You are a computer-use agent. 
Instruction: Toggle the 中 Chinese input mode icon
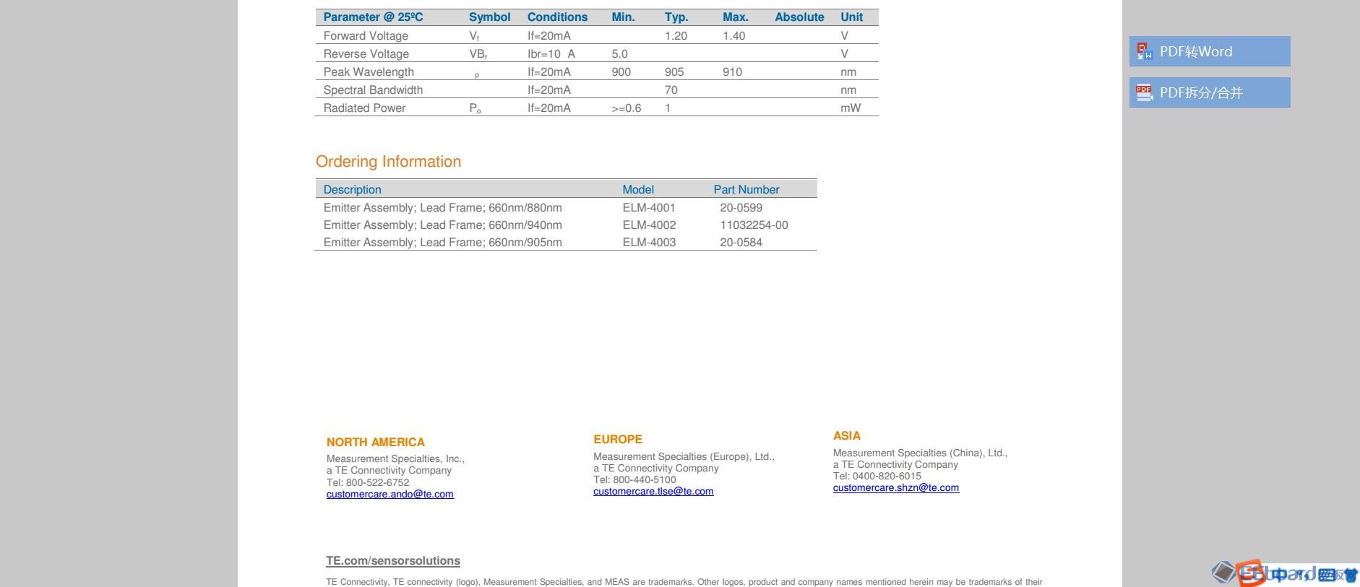tap(1281, 575)
